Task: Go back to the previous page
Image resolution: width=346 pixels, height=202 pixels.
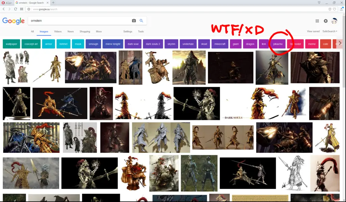Action: pyautogui.click(x=4, y=9)
